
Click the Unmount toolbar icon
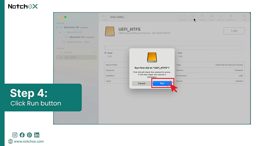[x=231, y=17]
